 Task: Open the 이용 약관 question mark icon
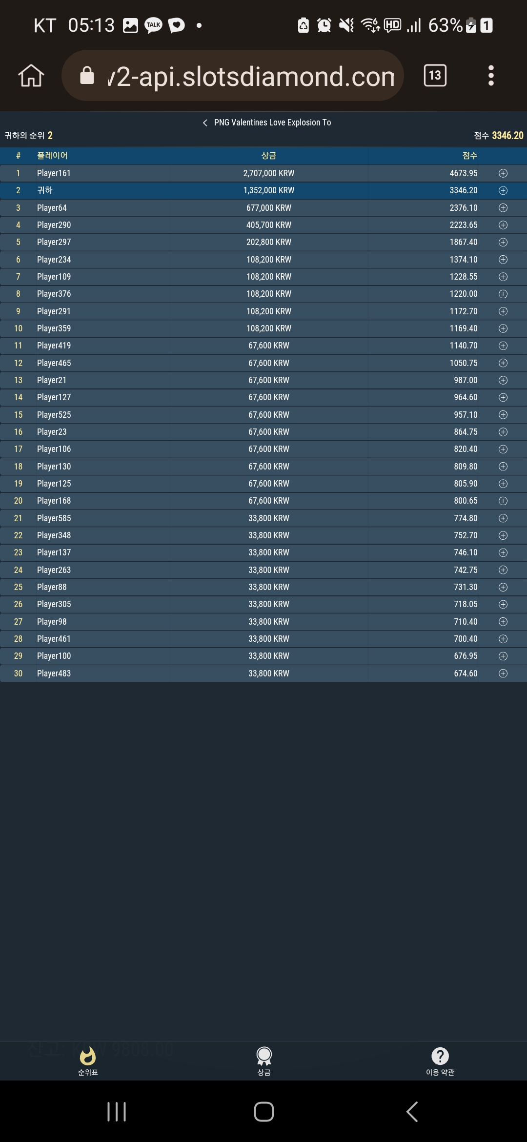coord(440,1056)
